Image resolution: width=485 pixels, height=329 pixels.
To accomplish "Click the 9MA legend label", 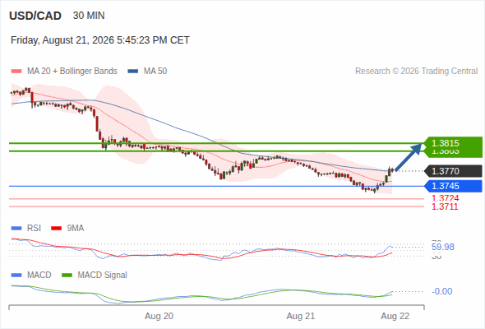I will (x=76, y=229).
